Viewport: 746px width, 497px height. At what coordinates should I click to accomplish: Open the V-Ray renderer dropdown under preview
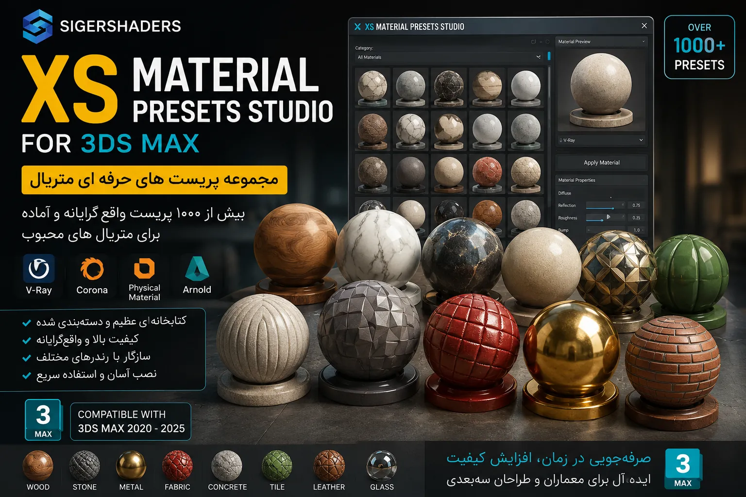click(x=601, y=140)
